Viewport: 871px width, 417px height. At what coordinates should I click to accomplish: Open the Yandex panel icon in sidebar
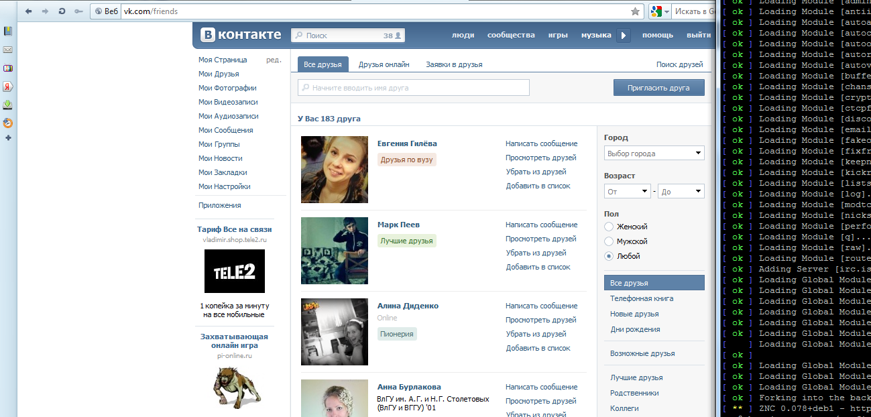pyautogui.click(x=8, y=86)
